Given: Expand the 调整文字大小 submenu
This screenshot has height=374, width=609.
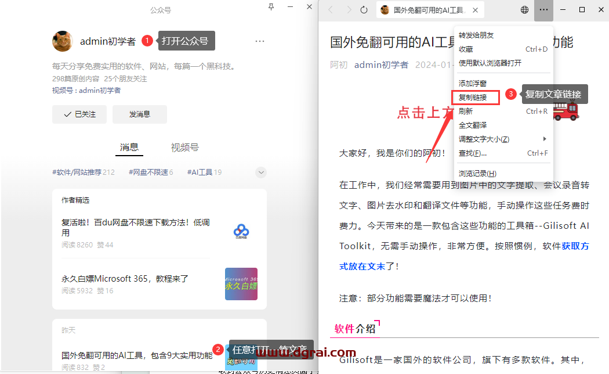Looking at the screenshot, I should click(x=502, y=139).
